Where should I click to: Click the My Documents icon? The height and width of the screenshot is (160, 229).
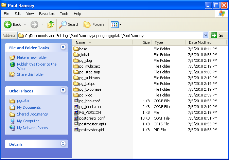coord(12,108)
